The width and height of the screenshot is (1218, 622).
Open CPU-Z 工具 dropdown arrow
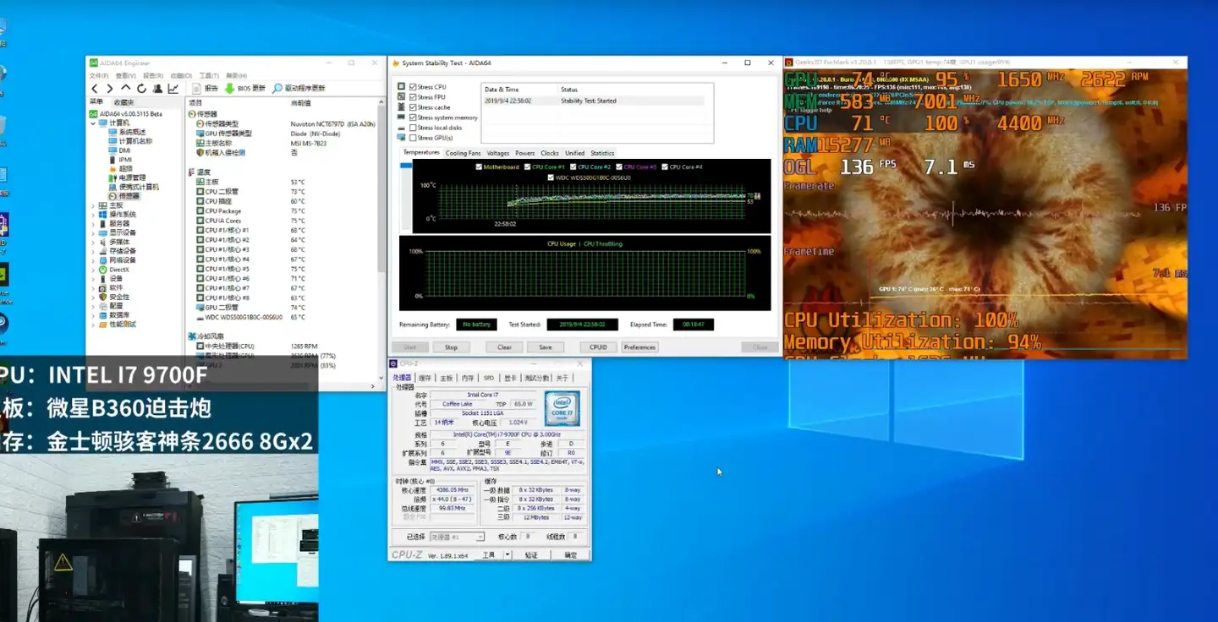click(507, 555)
